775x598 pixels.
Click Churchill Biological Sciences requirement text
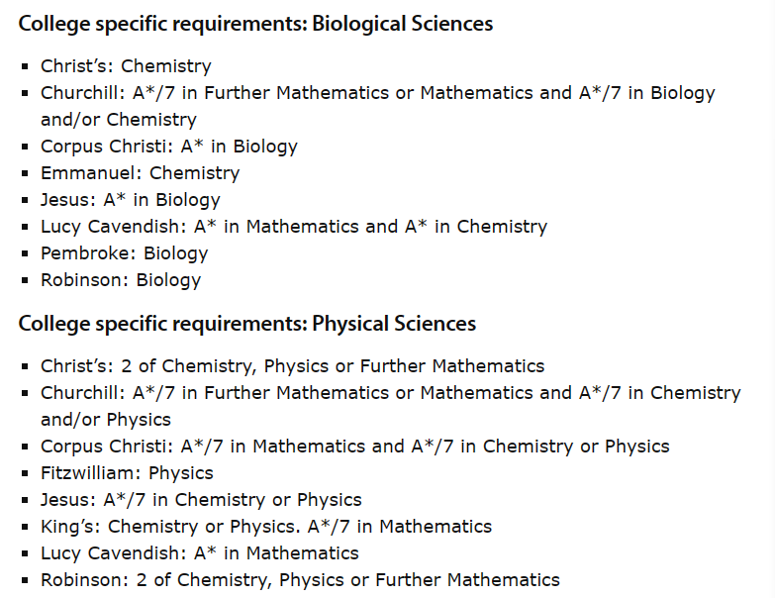[378, 106]
